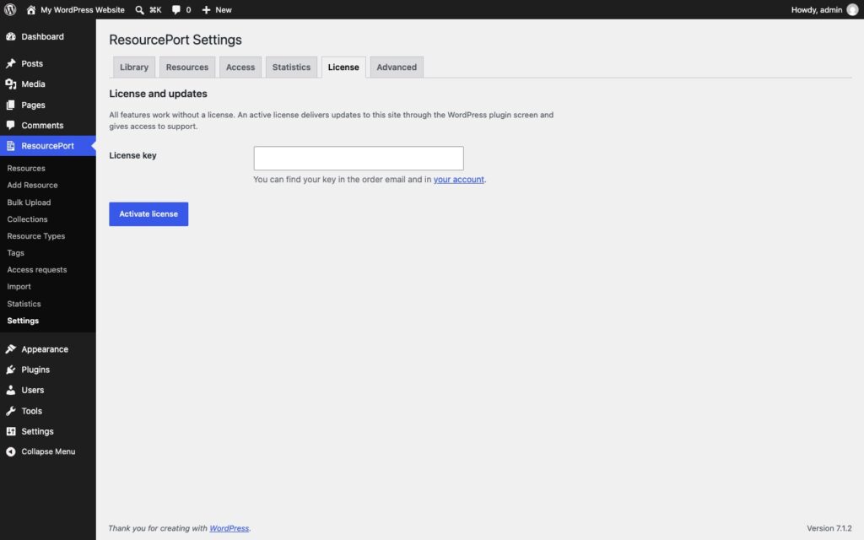Viewport: 864px width, 540px height.
Task: Open Access requests submenu item
Action: [37, 269]
